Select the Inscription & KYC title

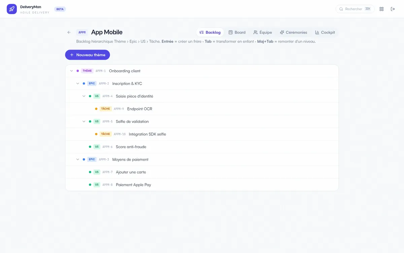coord(127,84)
